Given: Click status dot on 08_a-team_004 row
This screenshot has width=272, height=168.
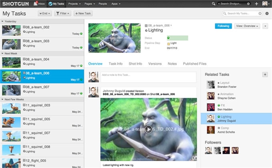Looking at the screenshot, I should (81, 66).
